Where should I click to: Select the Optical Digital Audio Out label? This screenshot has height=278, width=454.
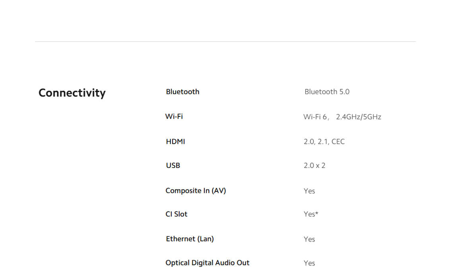click(207, 263)
